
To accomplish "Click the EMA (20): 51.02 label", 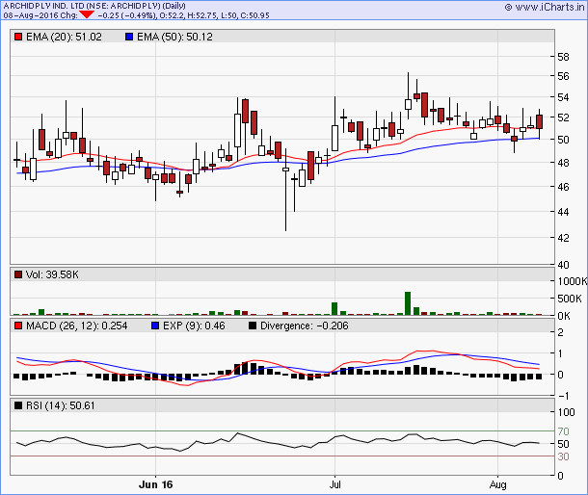I will coord(64,37).
